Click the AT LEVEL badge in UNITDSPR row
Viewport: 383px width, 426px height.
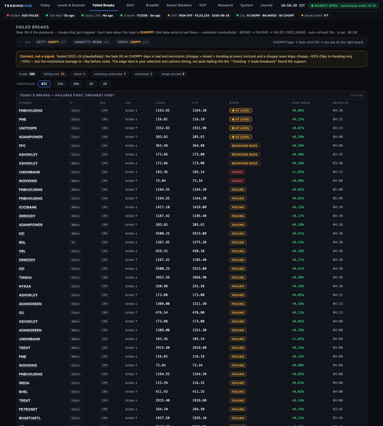click(x=241, y=128)
